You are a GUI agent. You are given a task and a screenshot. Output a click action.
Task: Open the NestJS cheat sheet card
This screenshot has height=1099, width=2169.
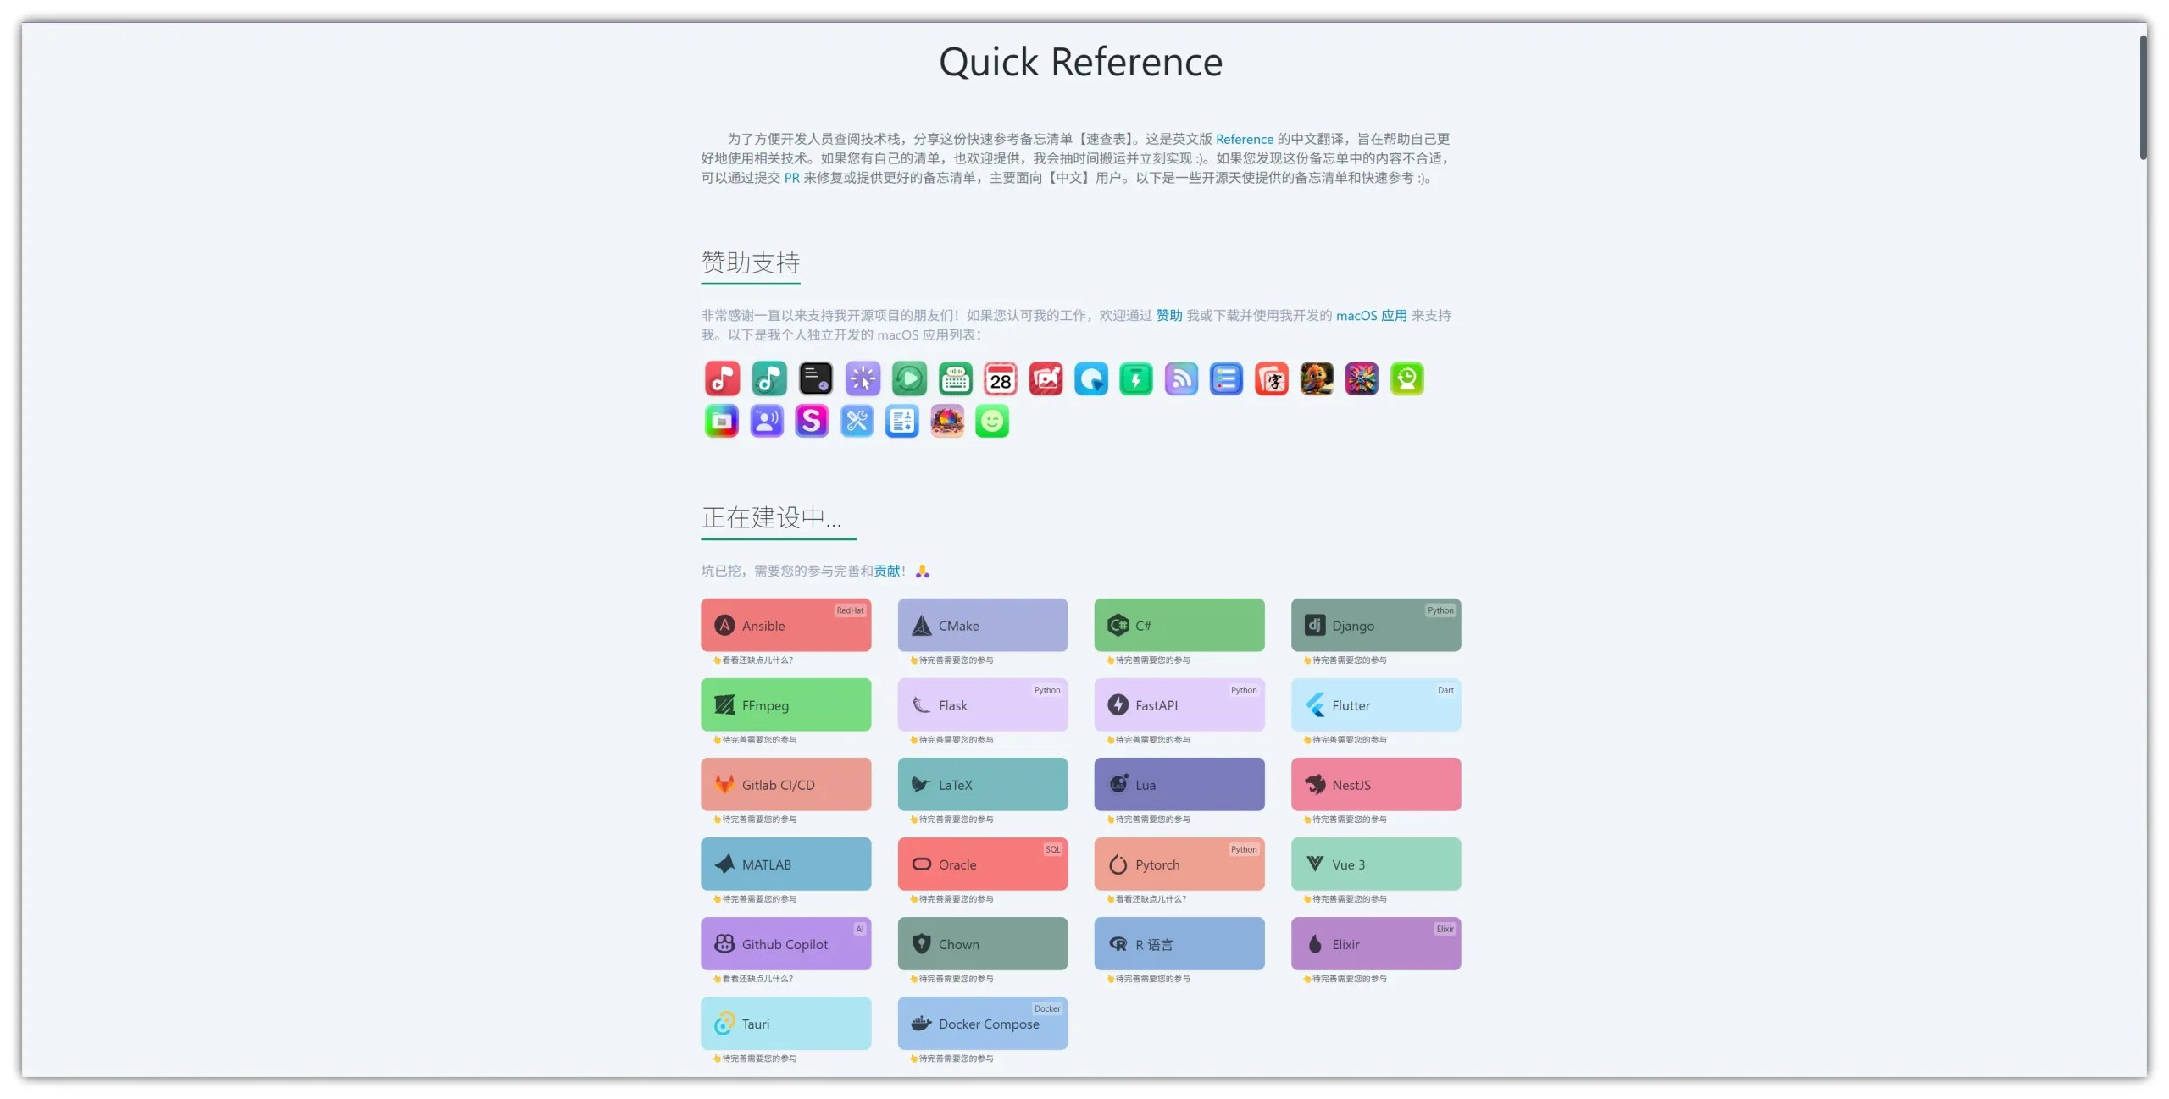(x=1376, y=784)
